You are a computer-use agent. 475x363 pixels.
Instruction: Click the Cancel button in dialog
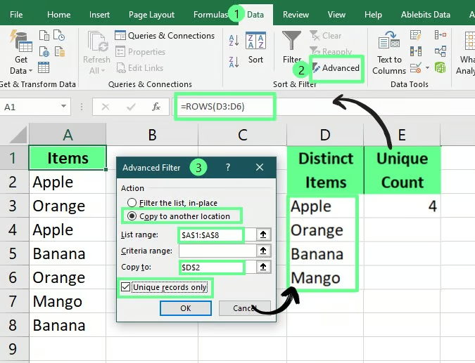click(243, 308)
